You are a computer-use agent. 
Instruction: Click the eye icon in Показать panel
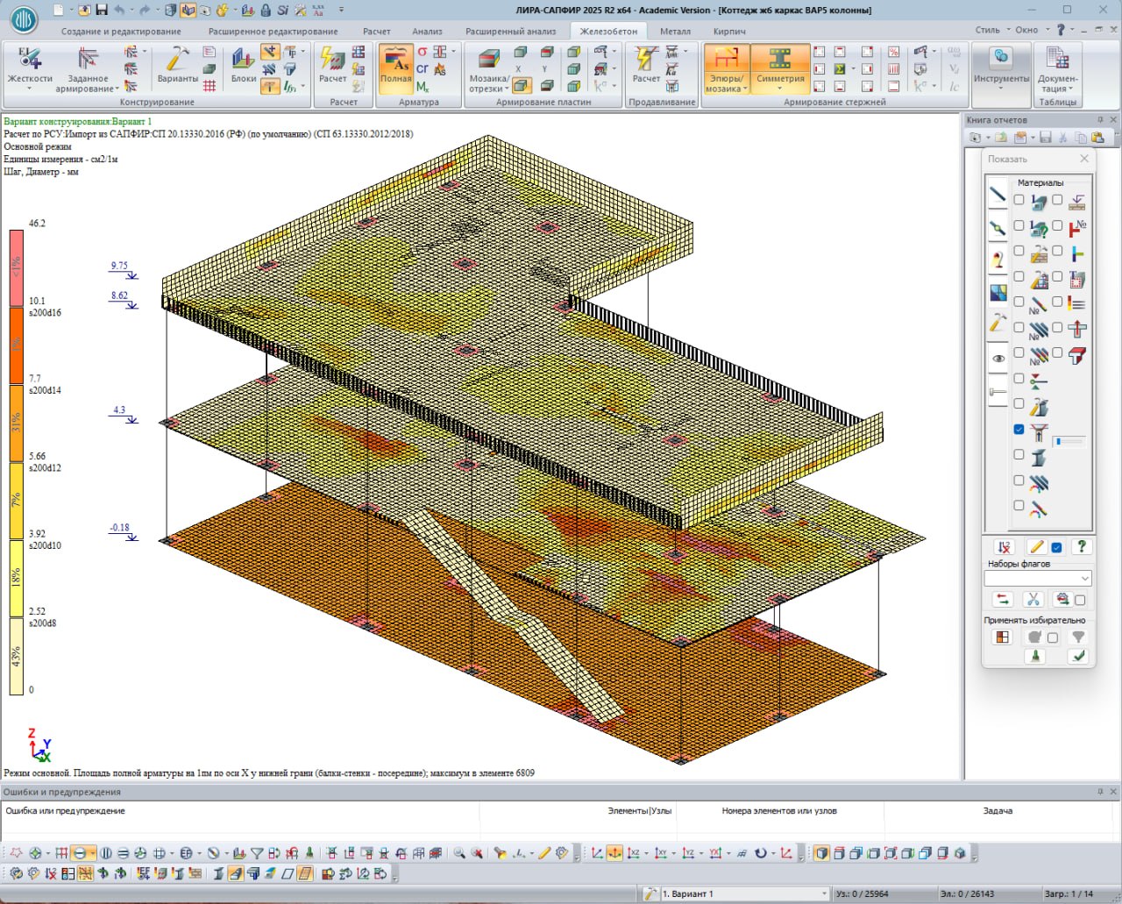(x=998, y=359)
